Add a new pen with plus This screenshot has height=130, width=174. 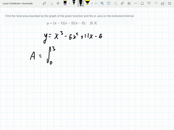pyautogui.click(x=96, y=3)
